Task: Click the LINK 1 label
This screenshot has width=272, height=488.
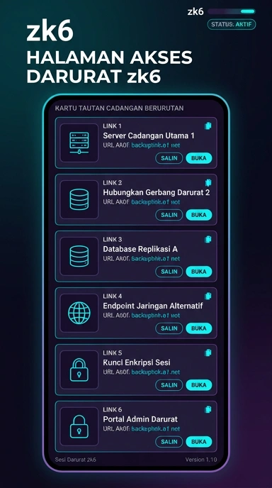Action: tap(112, 126)
